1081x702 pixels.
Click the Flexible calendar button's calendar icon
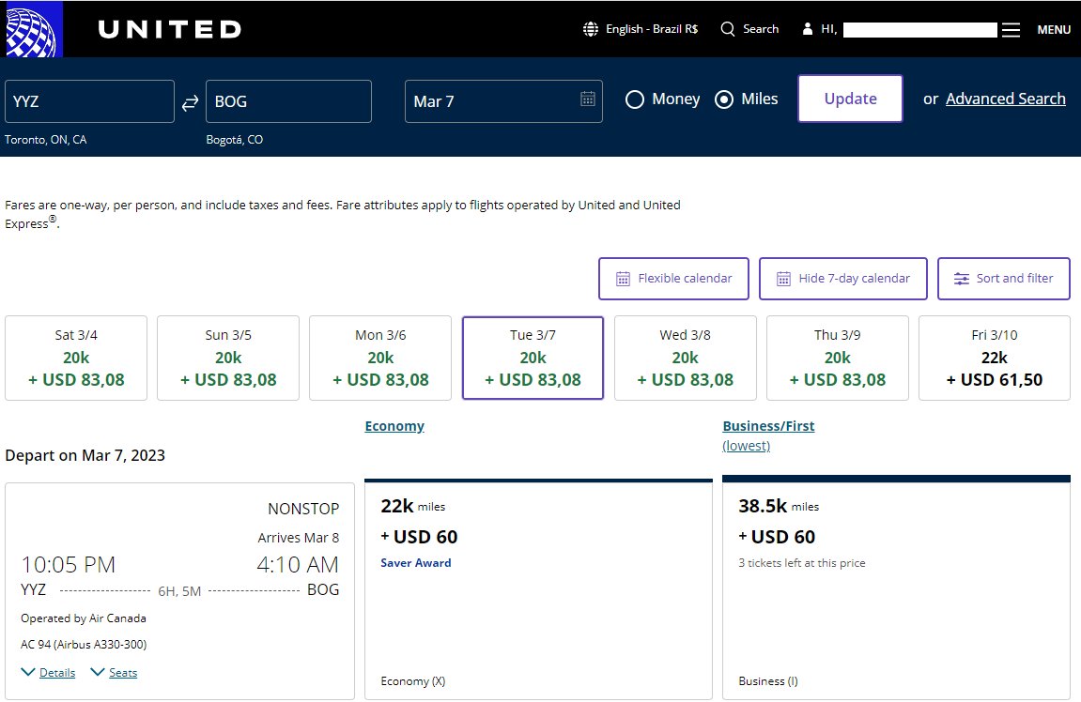[623, 279]
